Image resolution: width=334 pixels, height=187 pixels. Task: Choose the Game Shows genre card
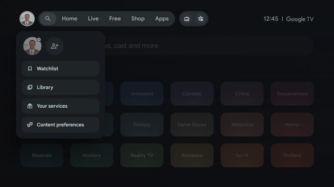pos(192,125)
